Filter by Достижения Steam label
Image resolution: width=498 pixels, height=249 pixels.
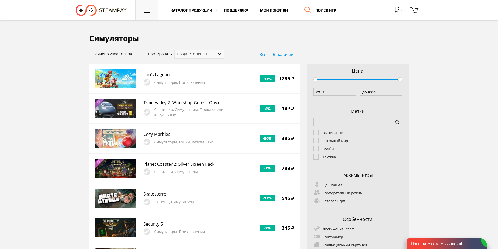click(338, 229)
